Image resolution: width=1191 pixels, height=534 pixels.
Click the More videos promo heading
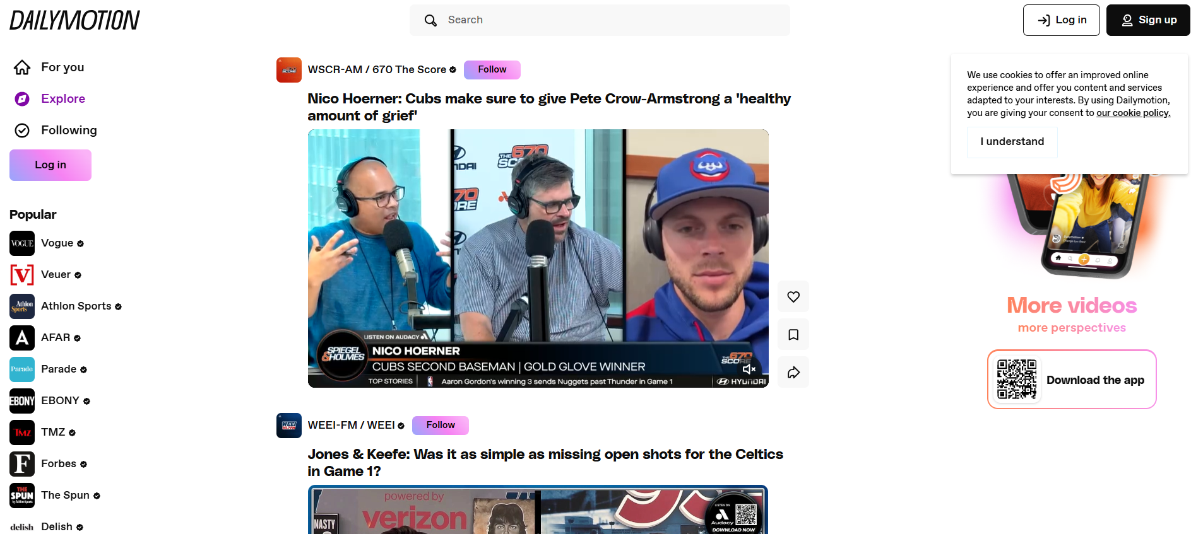pos(1072,306)
